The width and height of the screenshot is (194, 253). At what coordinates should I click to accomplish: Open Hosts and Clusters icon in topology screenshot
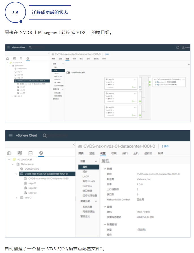(x=8, y=59)
